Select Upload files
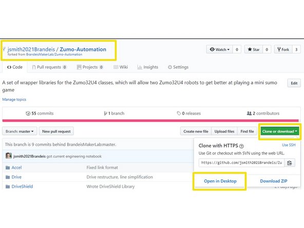Image resolution: width=304 pixels, height=228 pixels. [224, 131]
